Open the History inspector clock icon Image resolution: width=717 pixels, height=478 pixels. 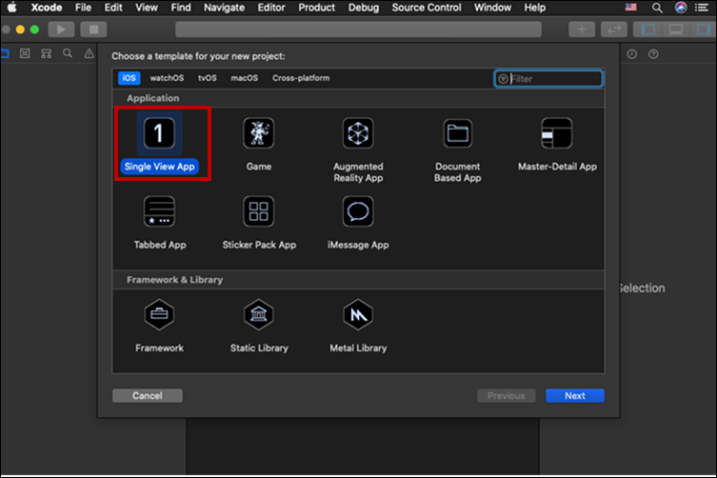tap(632, 54)
